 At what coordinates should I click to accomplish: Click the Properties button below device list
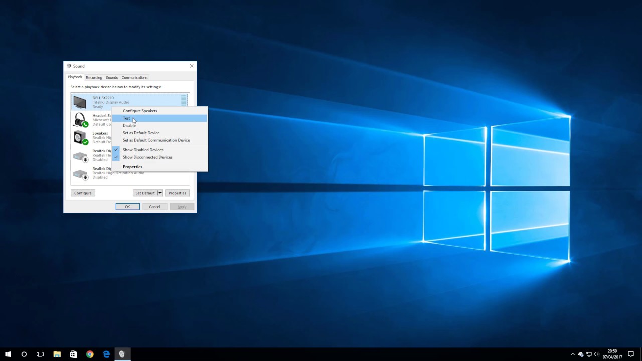point(177,193)
